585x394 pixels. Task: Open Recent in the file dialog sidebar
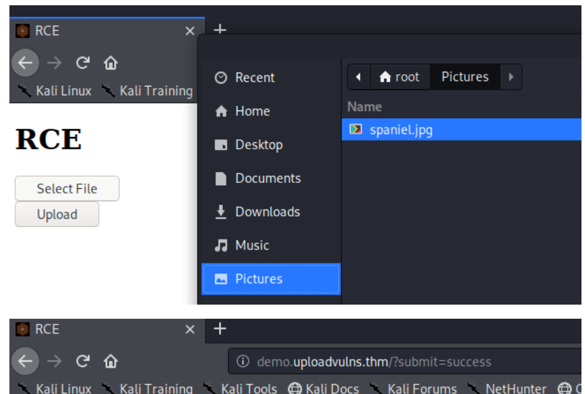(254, 78)
